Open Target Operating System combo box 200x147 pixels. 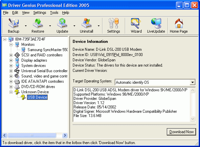(x=155, y=82)
